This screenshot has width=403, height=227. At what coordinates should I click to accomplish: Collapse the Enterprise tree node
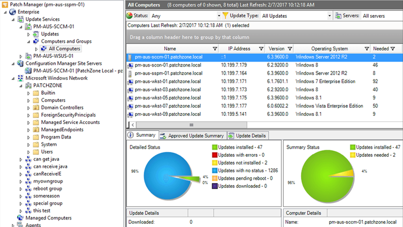(x=5, y=12)
